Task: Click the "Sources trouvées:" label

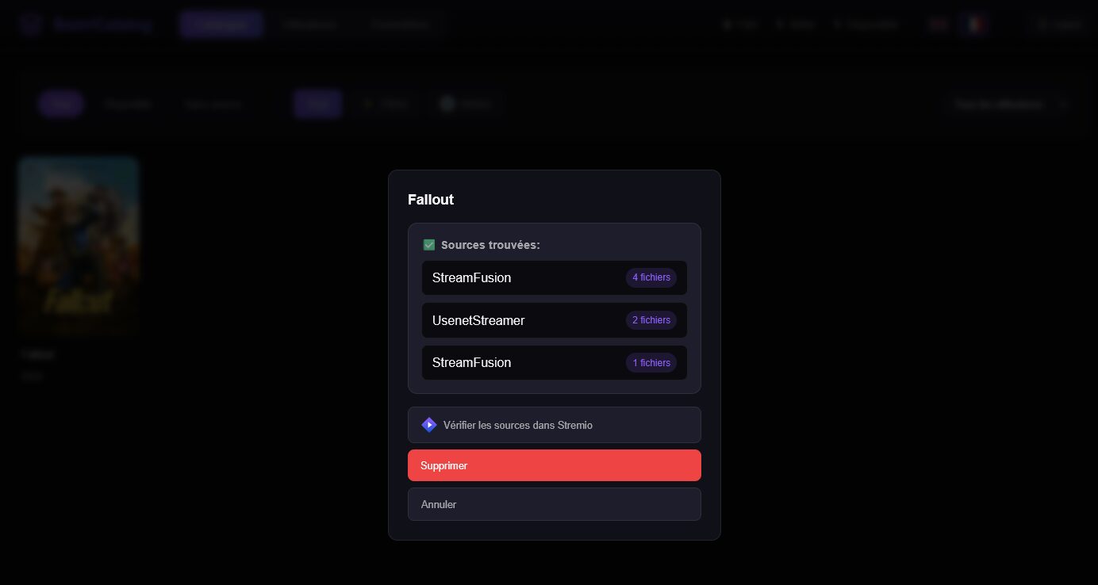Action: click(490, 245)
